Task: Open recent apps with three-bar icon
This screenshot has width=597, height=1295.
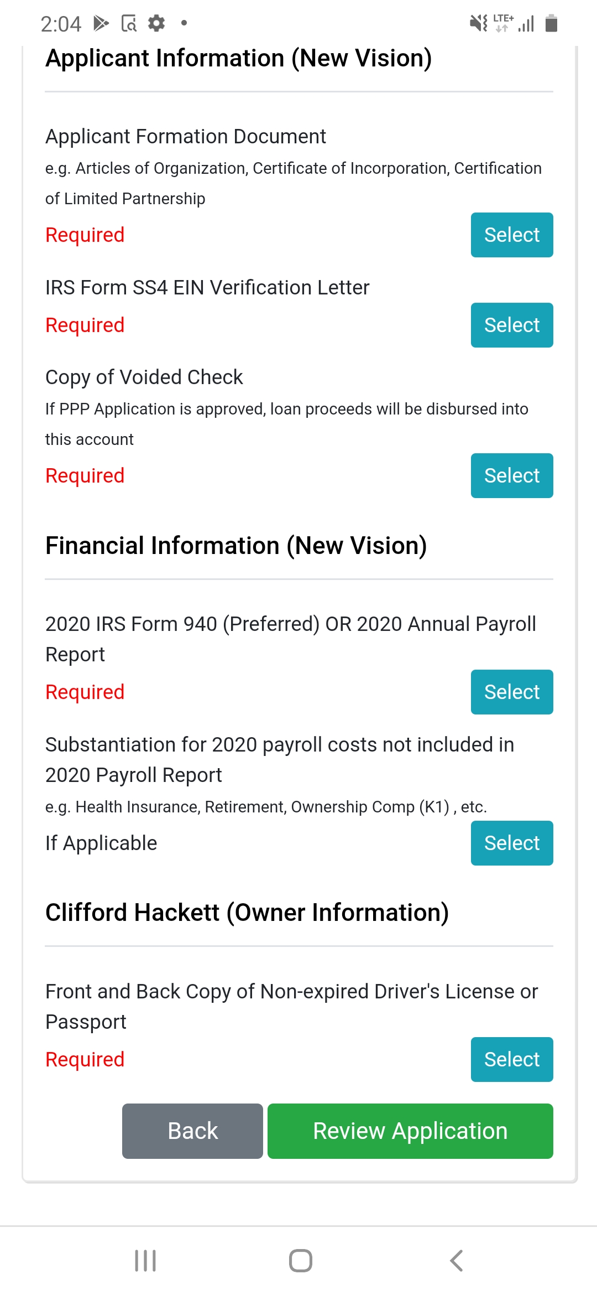Action: click(145, 1261)
